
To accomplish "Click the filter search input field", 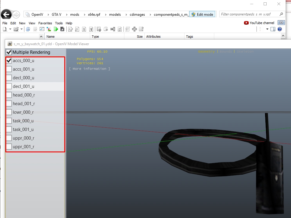I will point(249,14).
